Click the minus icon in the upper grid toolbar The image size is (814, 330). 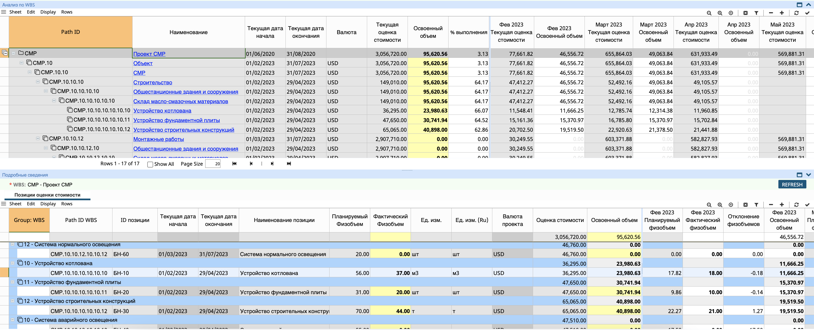pyautogui.click(x=771, y=13)
